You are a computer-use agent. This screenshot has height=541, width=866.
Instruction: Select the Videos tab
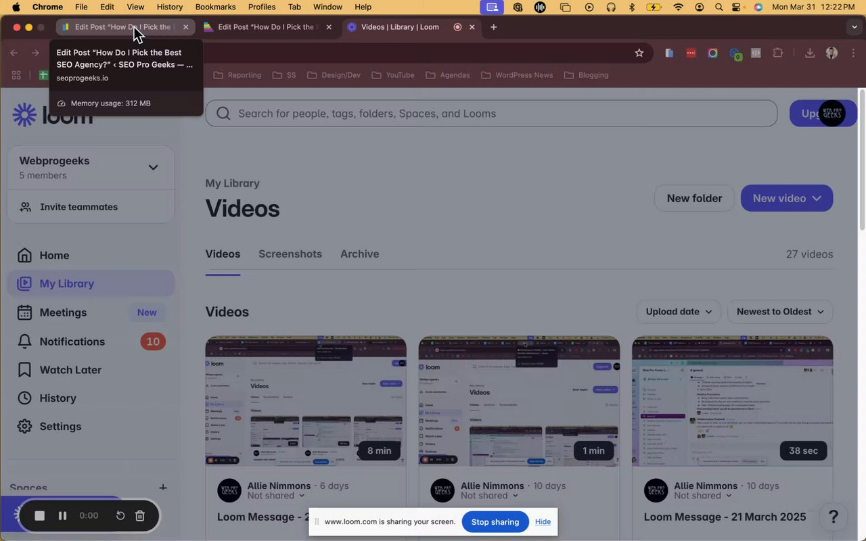[x=223, y=254]
